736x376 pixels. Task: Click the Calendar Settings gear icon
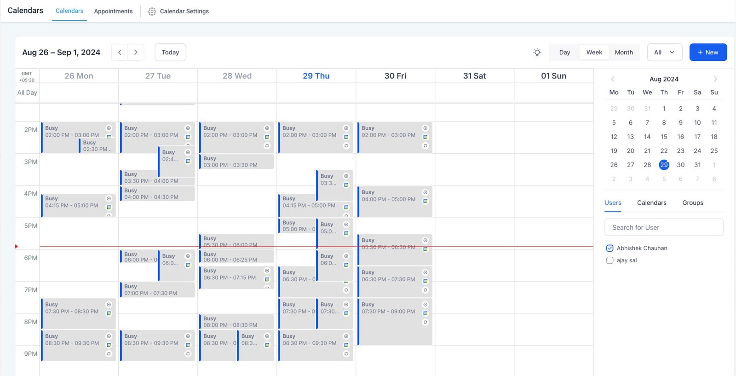pyautogui.click(x=152, y=12)
